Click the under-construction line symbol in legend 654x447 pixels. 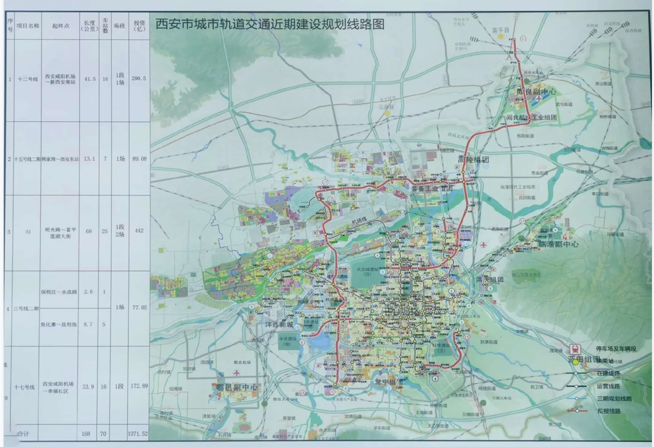click(577, 374)
